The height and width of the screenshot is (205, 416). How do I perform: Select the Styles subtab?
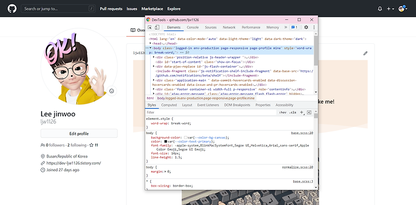[152, 105]
